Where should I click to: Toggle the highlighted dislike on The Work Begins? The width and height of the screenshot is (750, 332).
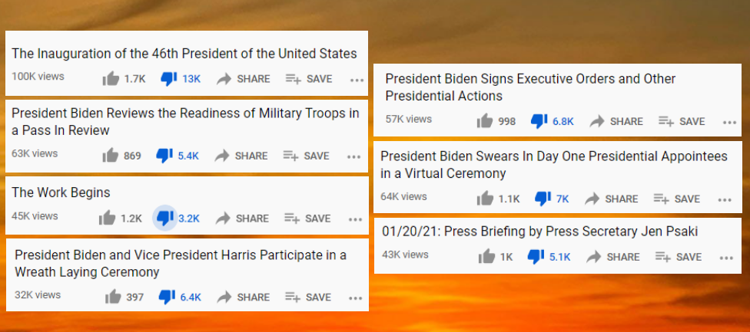tap(164, 218)
